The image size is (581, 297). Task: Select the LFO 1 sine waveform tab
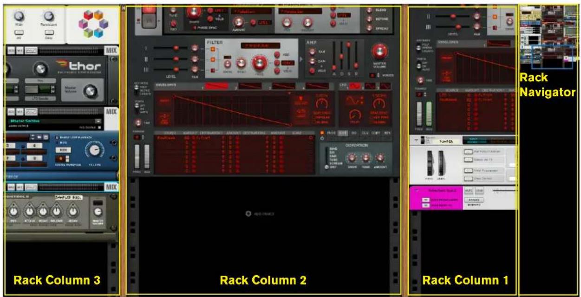point(355,86)
